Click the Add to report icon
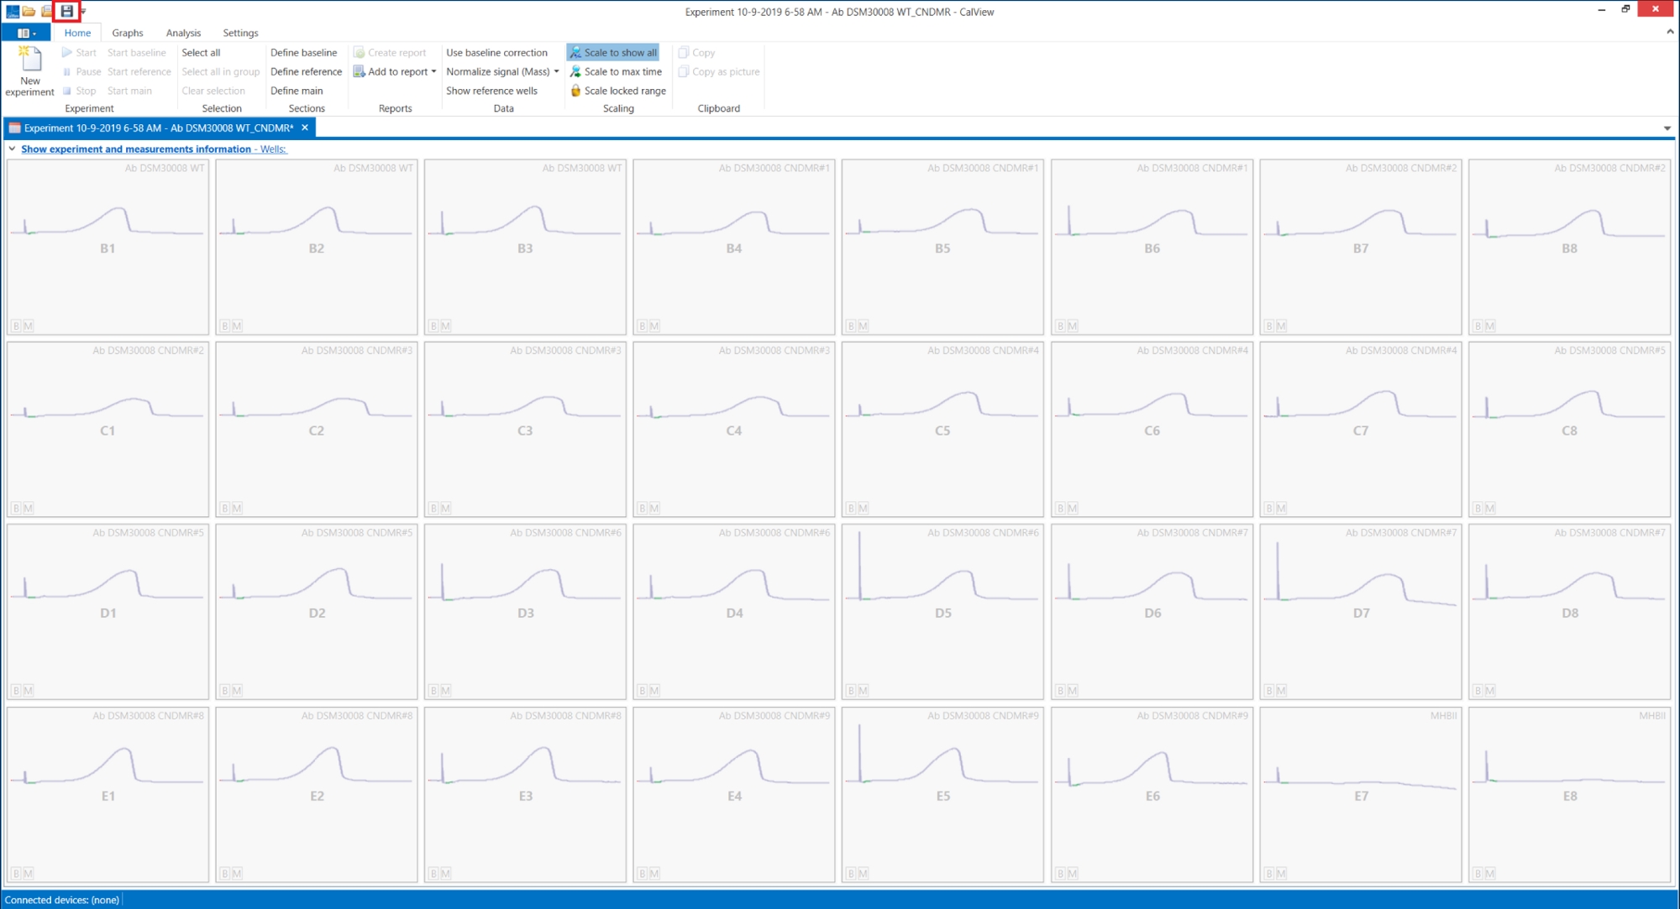 pos(360,71)
